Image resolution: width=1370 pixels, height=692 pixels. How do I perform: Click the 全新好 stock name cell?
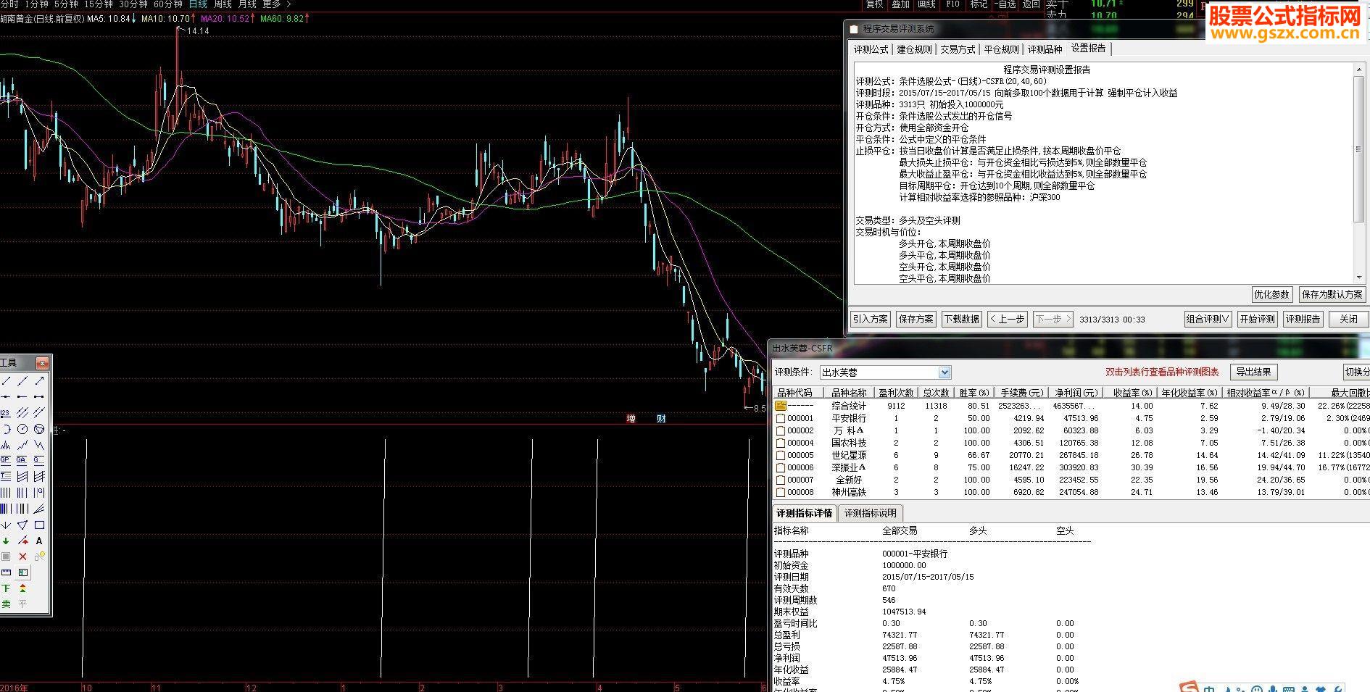tap(849, 480)
